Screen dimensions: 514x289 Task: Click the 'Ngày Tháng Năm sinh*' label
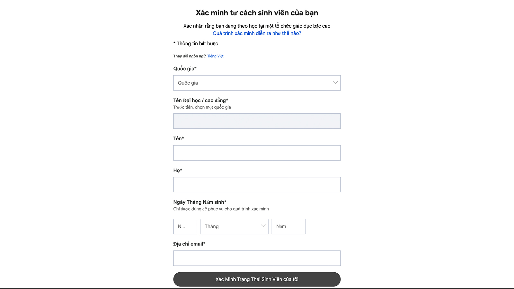[199, 202]
